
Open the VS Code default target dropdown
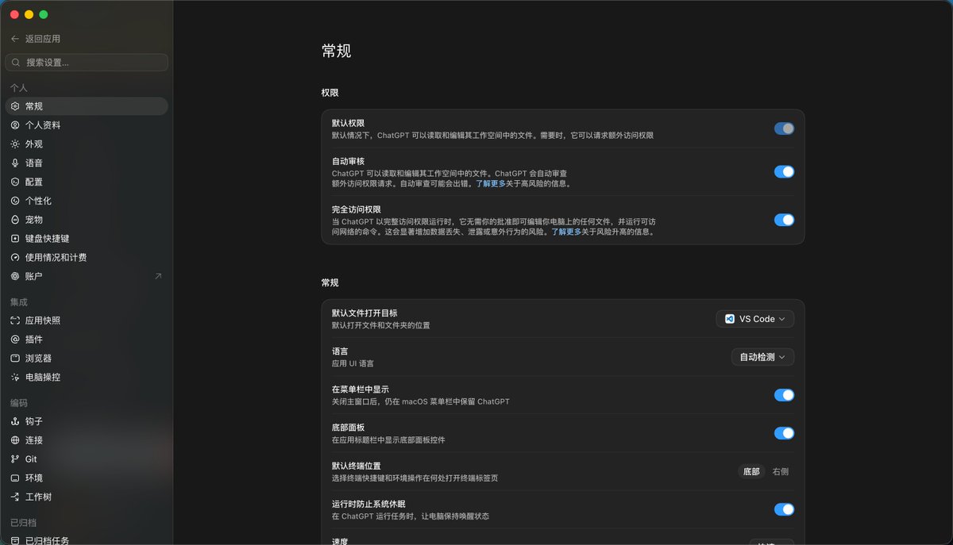point(755,319)
